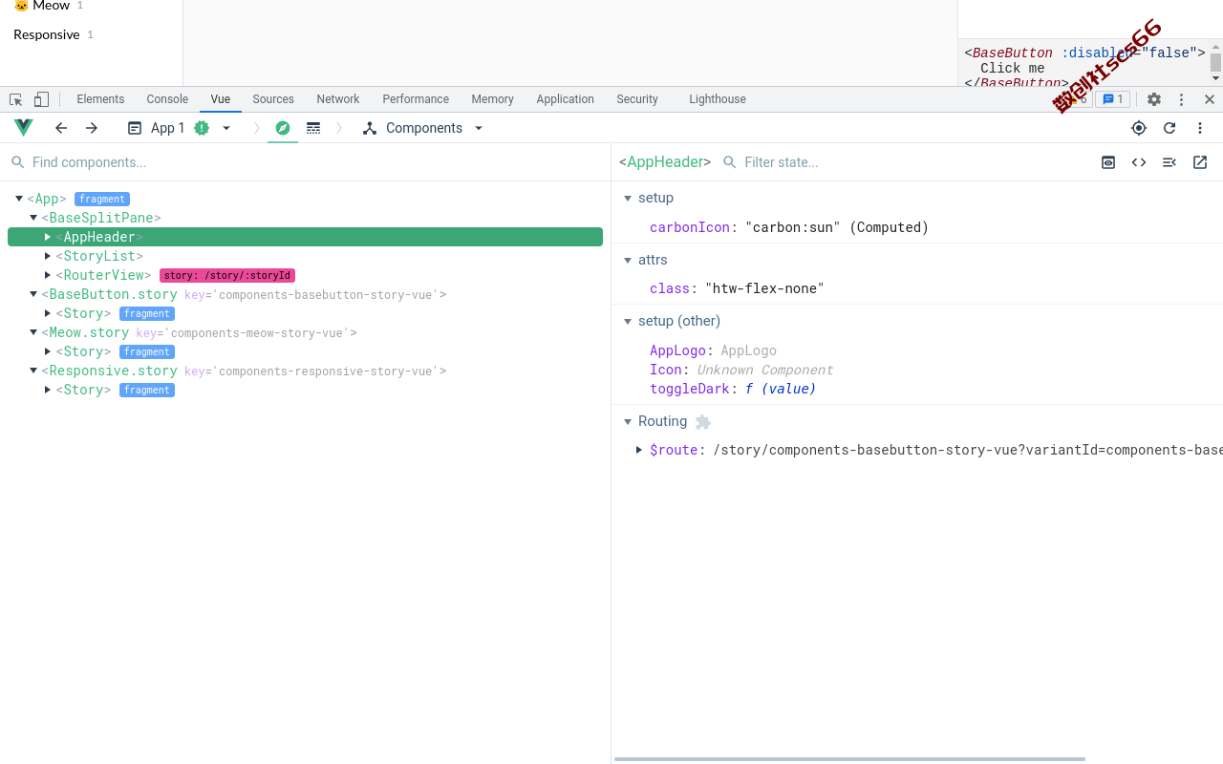This screenshot has width=1223, height=764.
Task: Open the Components view dropdown
Action: [423, 128]
